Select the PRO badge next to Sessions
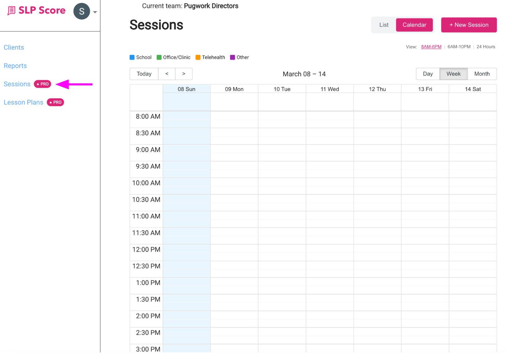Screen dimensions: 506x358 tap(42, 84)
